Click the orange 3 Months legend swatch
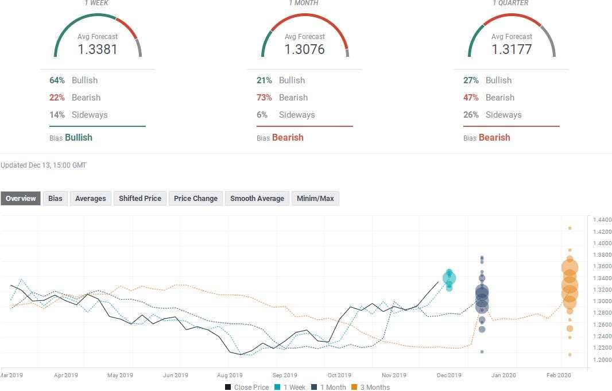 355,387
